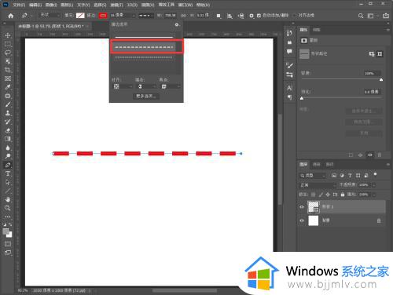Open the tool mode Shape dropdown

tap(50, 16)
